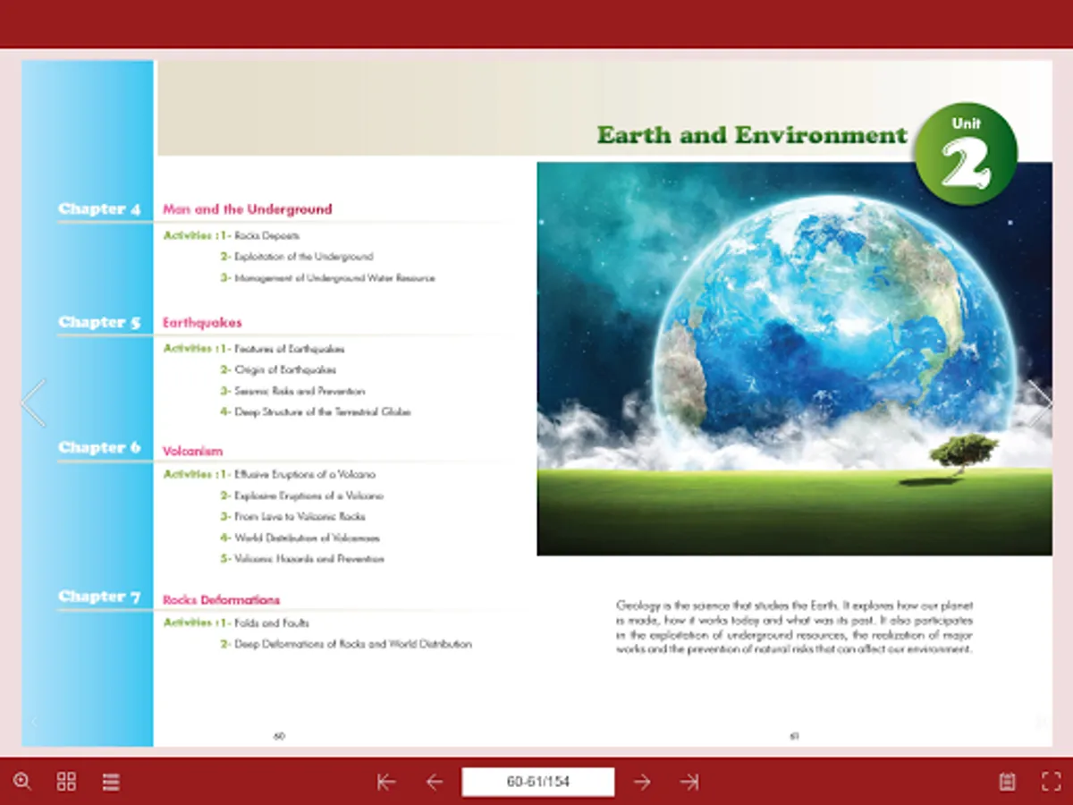Click the Earth and Environment title

click(752, 135)
